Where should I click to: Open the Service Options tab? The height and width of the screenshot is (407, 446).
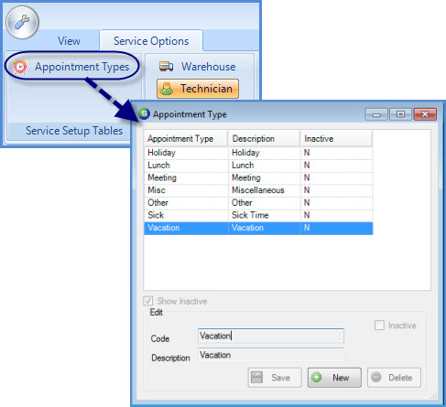tap(151, 41)
